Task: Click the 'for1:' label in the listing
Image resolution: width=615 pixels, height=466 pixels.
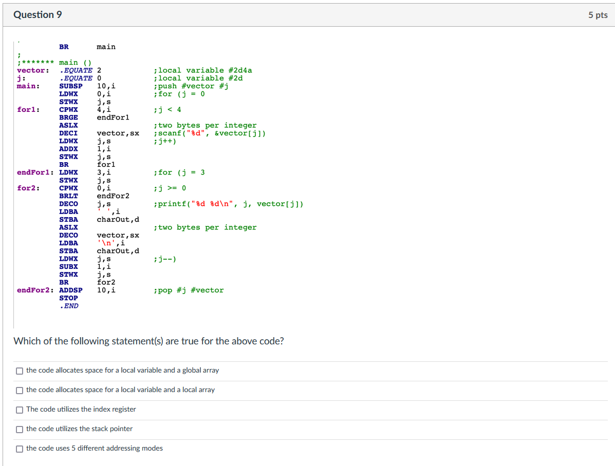Action: pos(28,109)
